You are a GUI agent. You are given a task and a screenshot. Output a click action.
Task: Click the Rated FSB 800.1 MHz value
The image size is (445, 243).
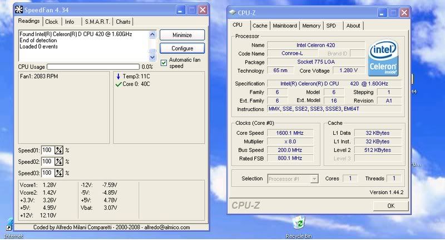tap(290, 158)
